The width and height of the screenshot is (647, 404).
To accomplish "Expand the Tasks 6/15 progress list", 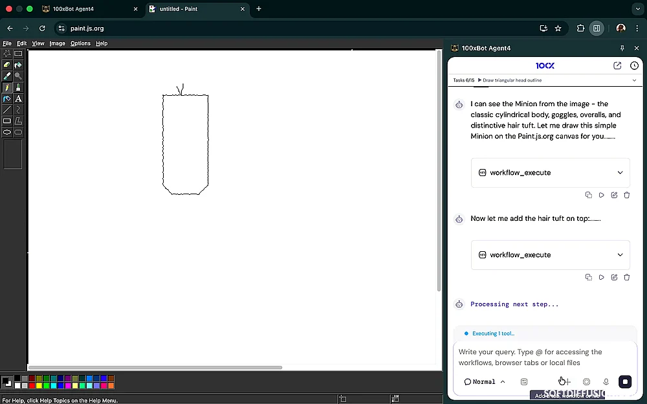I will pyautogui.click(x=634, y=80).
